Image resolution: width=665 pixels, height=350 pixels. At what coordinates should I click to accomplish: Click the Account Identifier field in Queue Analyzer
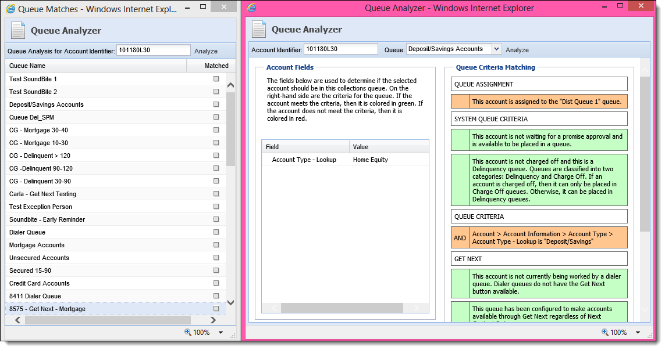point(340,49)
